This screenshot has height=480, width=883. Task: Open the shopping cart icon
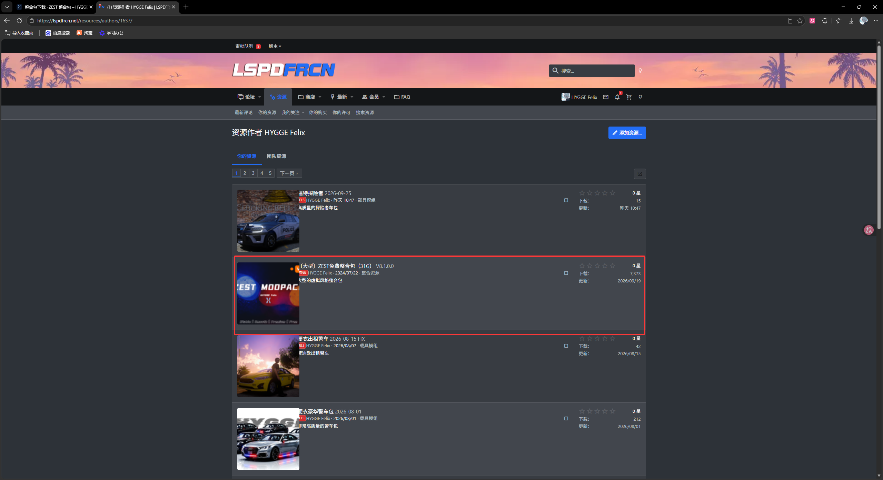coord(629,97)
